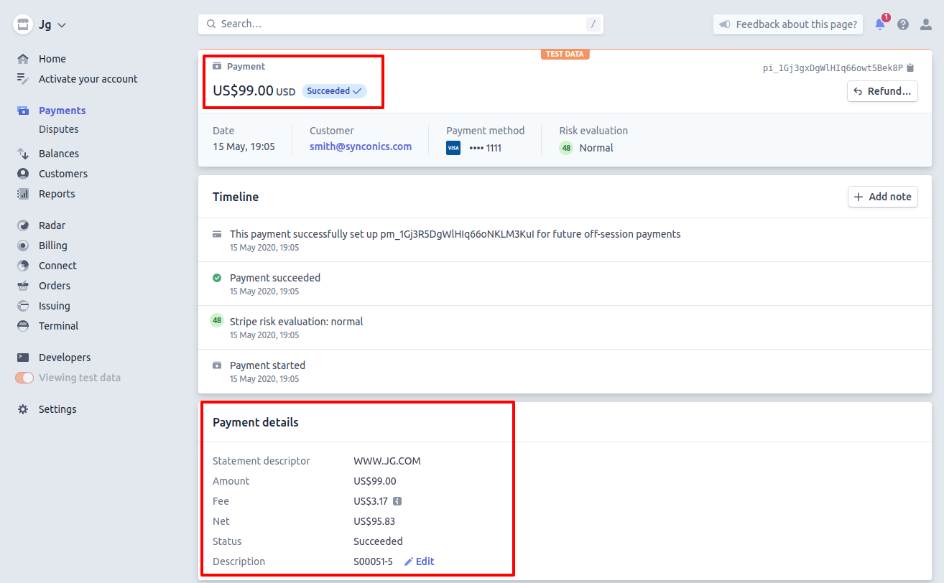Click the fee info icon
Viewport: 944px width, 583px height.
tap(397, 501)
